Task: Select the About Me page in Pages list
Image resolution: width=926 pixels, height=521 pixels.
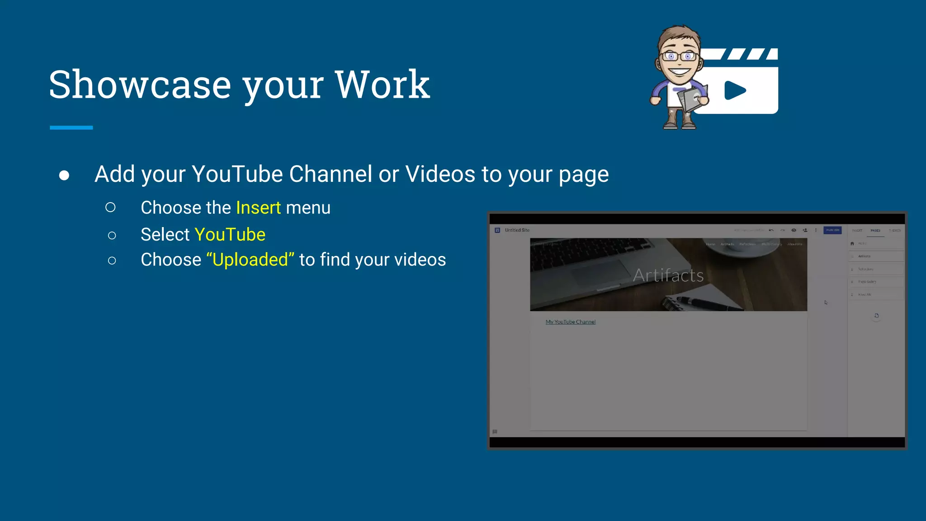Action: [876, 294]
